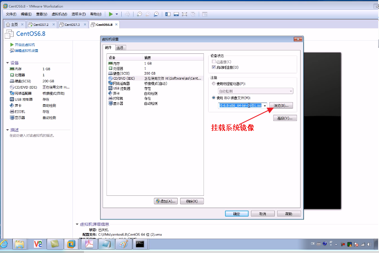Confirm settings with the 确定 button
This screenshot has width=379, height=253.
coord(237,214)
